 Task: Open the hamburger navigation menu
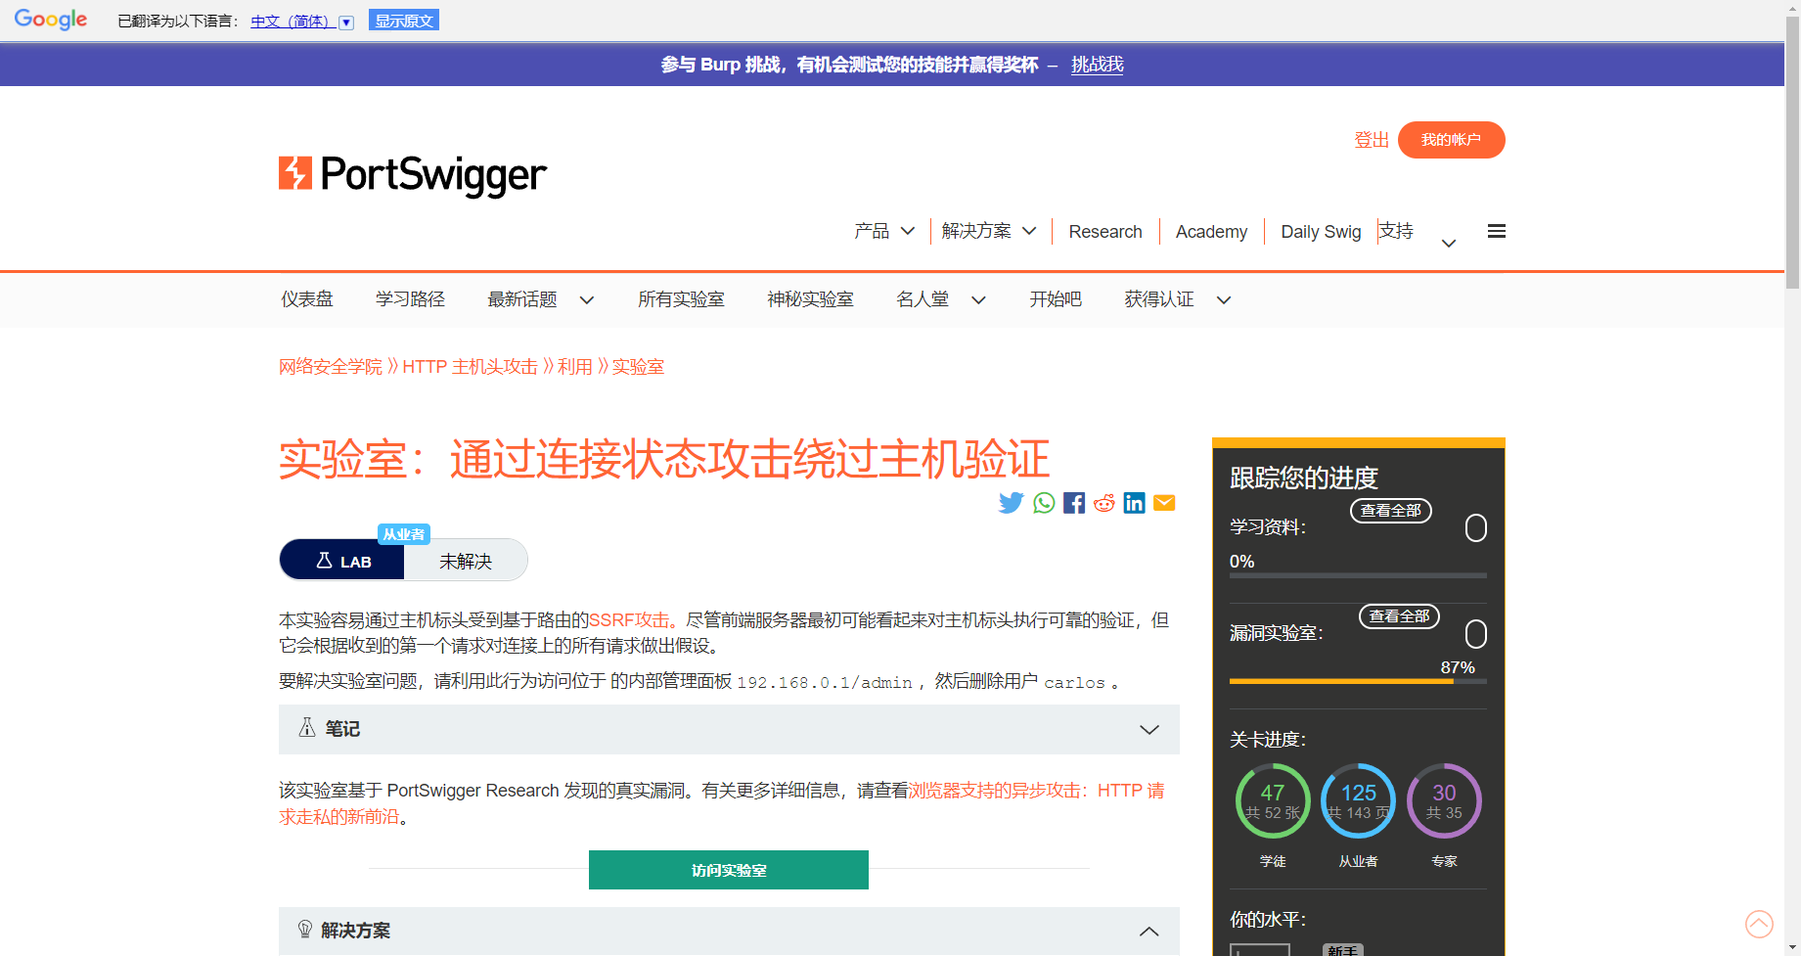pos(1496,231)
